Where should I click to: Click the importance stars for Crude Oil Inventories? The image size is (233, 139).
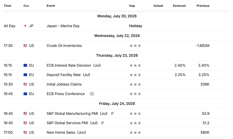135,45
